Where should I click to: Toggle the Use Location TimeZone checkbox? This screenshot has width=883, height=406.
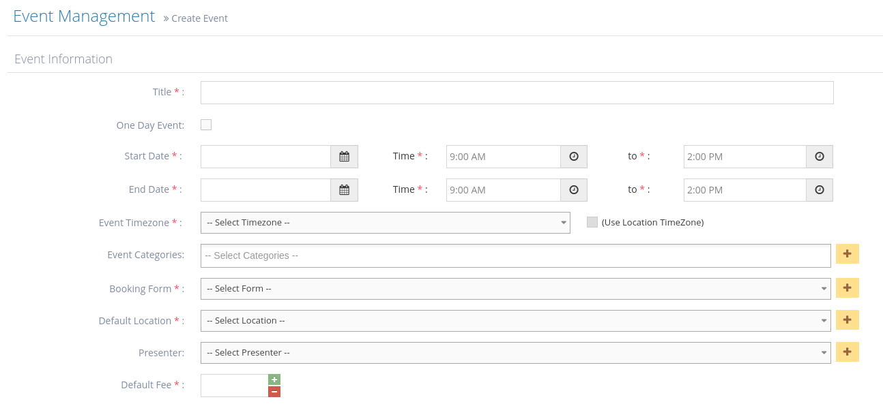click(x=592, y=222)
